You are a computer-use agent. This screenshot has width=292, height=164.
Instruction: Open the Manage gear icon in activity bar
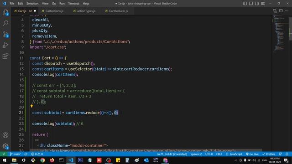[x=5, y=146]
